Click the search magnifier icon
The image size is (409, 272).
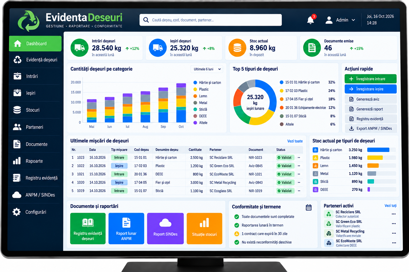[146, 20]
